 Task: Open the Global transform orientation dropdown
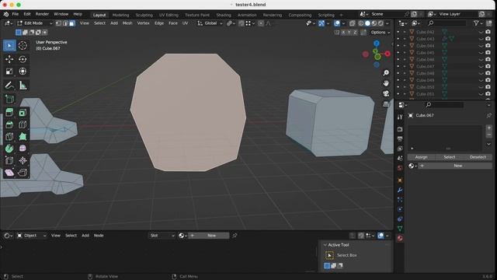210,23
